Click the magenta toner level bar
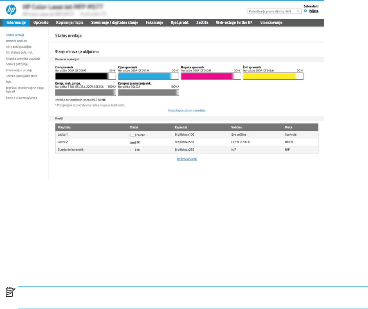 point(211,76)
